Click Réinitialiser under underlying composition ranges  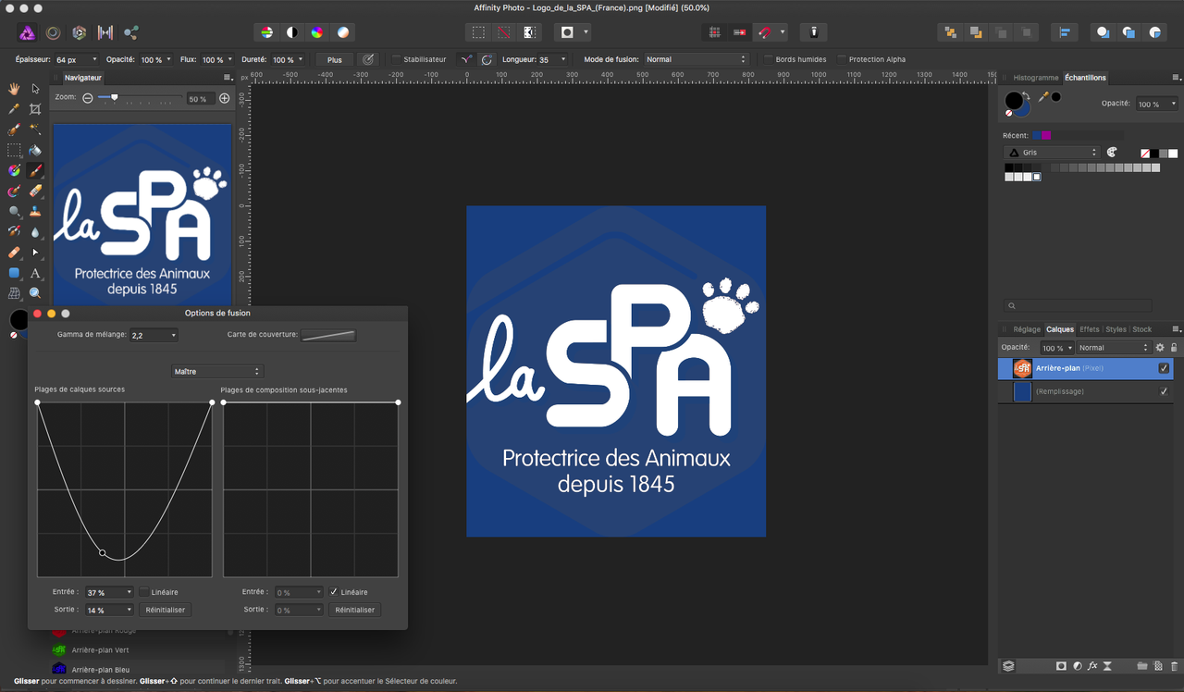[x=355, y=610]
